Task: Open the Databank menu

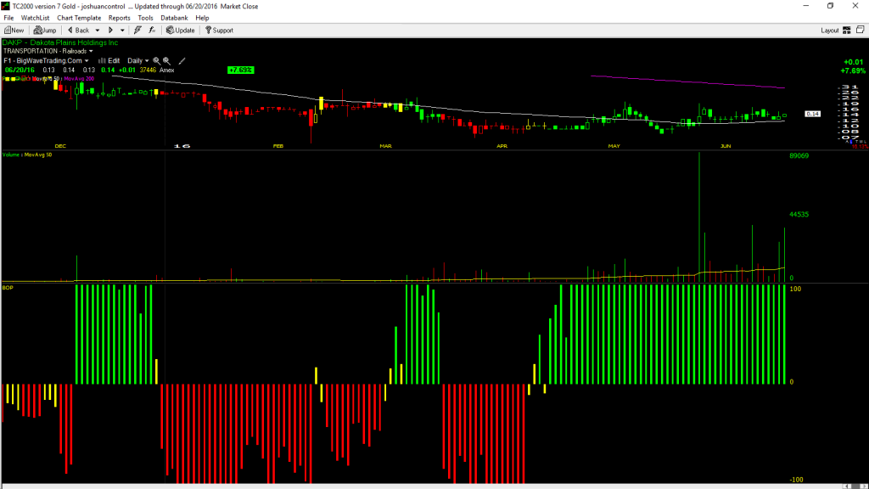Action: click(x=174, y=18)
